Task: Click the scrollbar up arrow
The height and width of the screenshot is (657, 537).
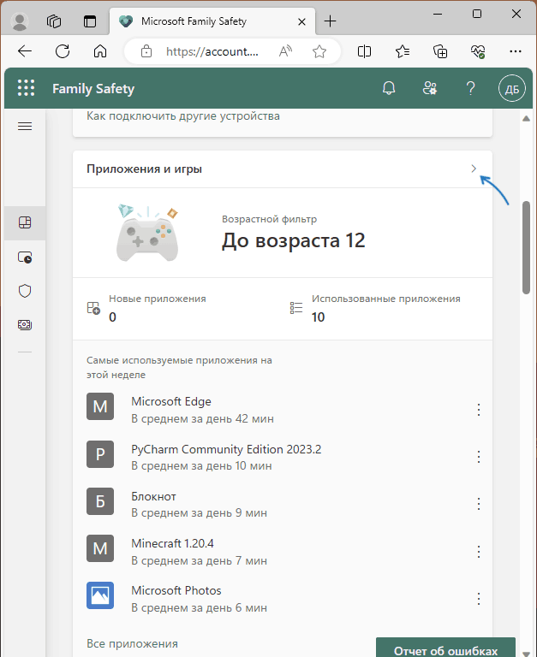Action: tap(526, 119)
